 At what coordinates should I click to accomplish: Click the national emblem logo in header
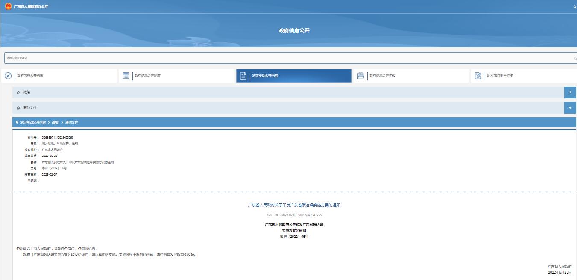click(x=8, y=6)
